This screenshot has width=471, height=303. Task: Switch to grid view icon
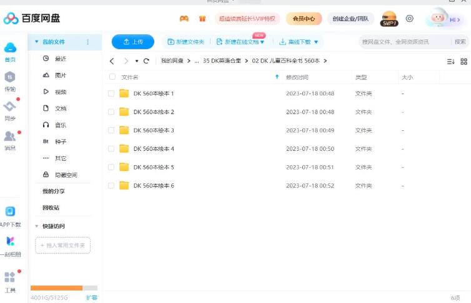click(x=464, y=62)
